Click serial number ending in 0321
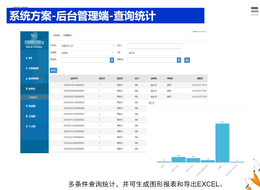 74,149
